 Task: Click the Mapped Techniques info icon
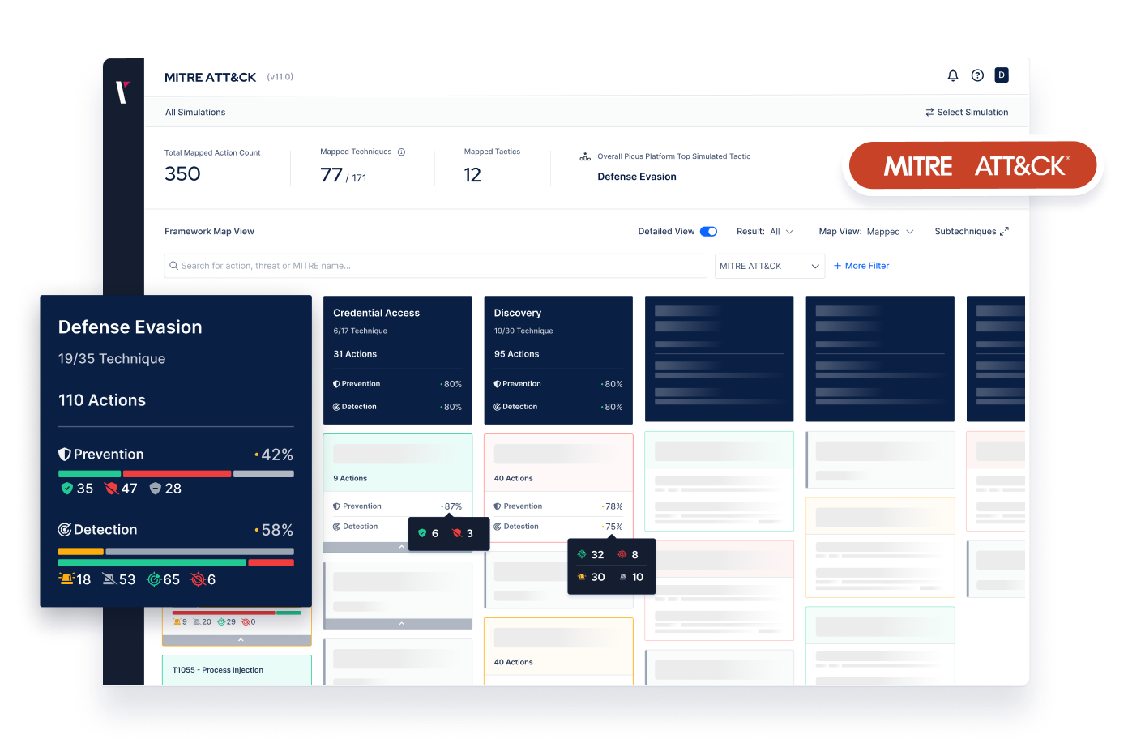(401, 152)
